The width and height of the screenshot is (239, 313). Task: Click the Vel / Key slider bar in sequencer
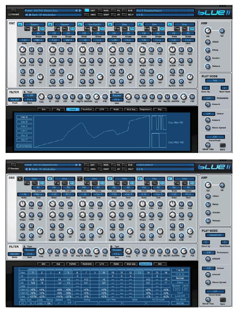[110, 303]
